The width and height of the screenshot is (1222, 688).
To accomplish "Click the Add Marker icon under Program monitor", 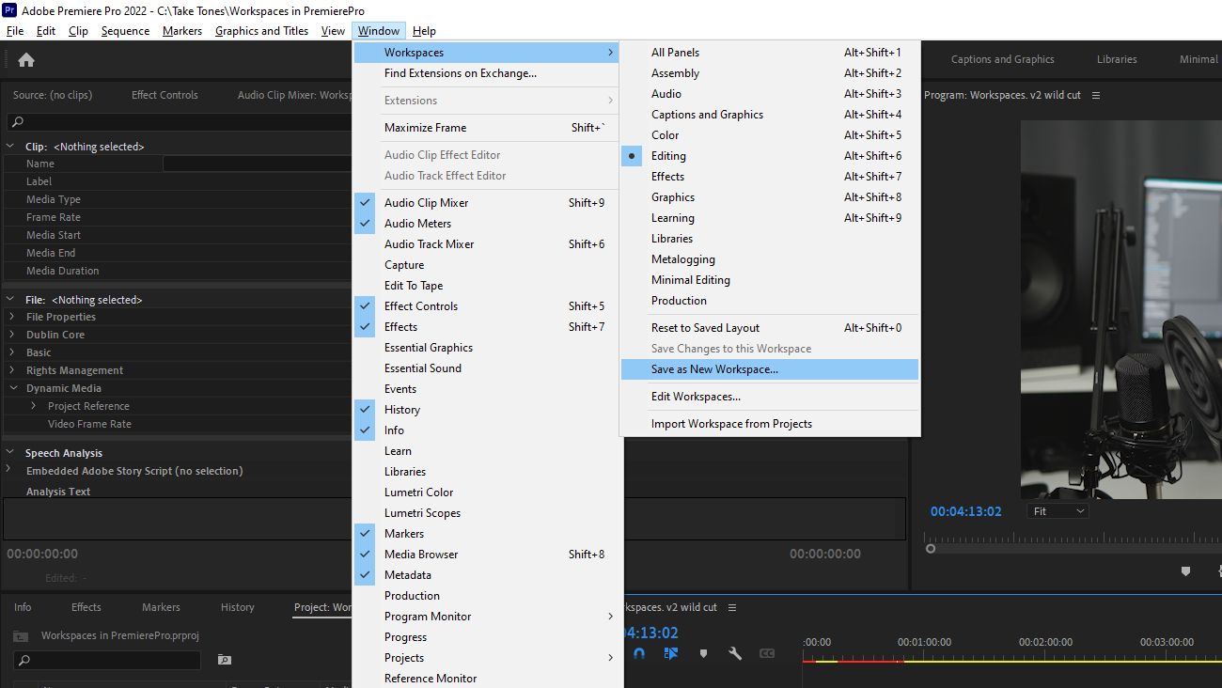I will 1185,571.
